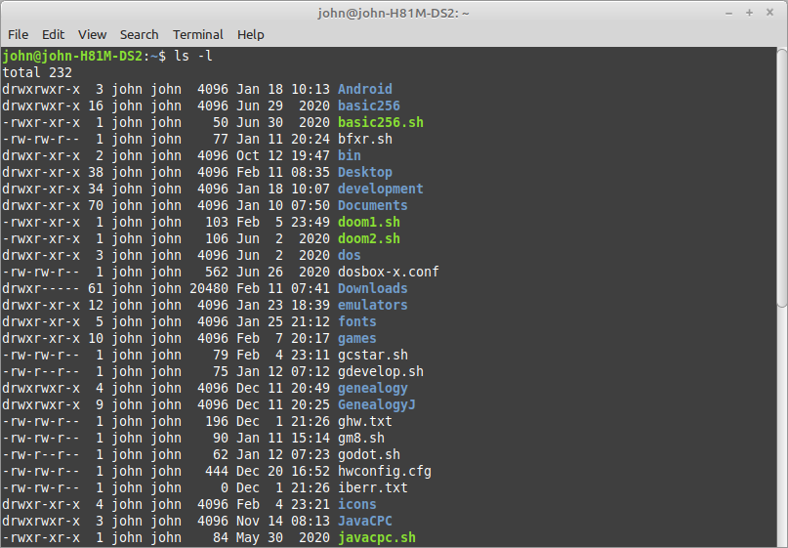Minimize the terminal window
This screenshot has width=788, height=548.
point(729,13)
